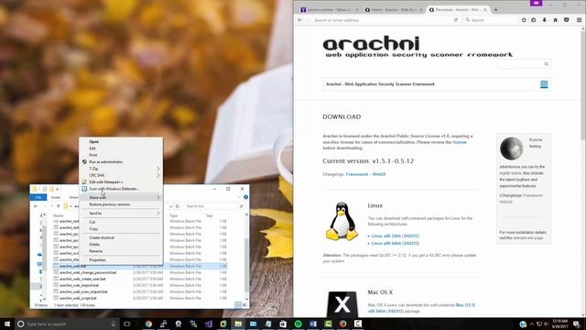Select Delete in the context menu

point(94,245)
